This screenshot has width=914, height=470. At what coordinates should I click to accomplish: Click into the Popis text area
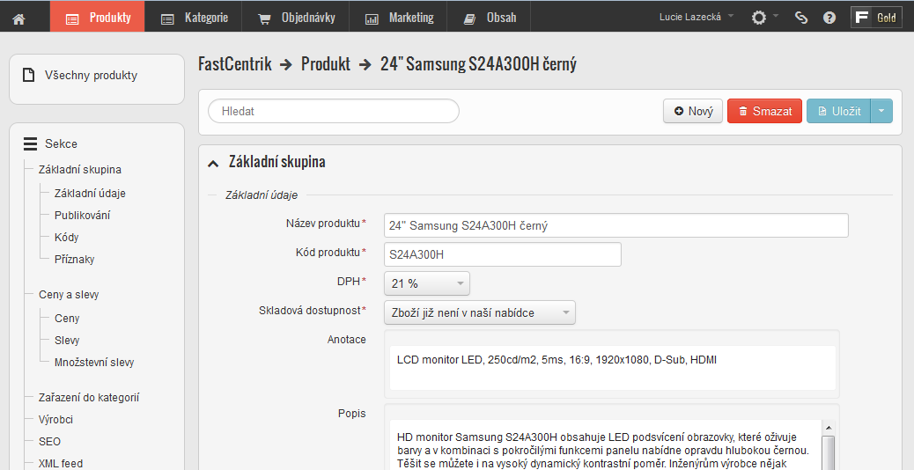(x=606, y=444)
